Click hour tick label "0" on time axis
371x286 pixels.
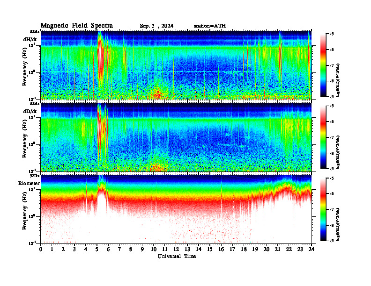point(41,249)
